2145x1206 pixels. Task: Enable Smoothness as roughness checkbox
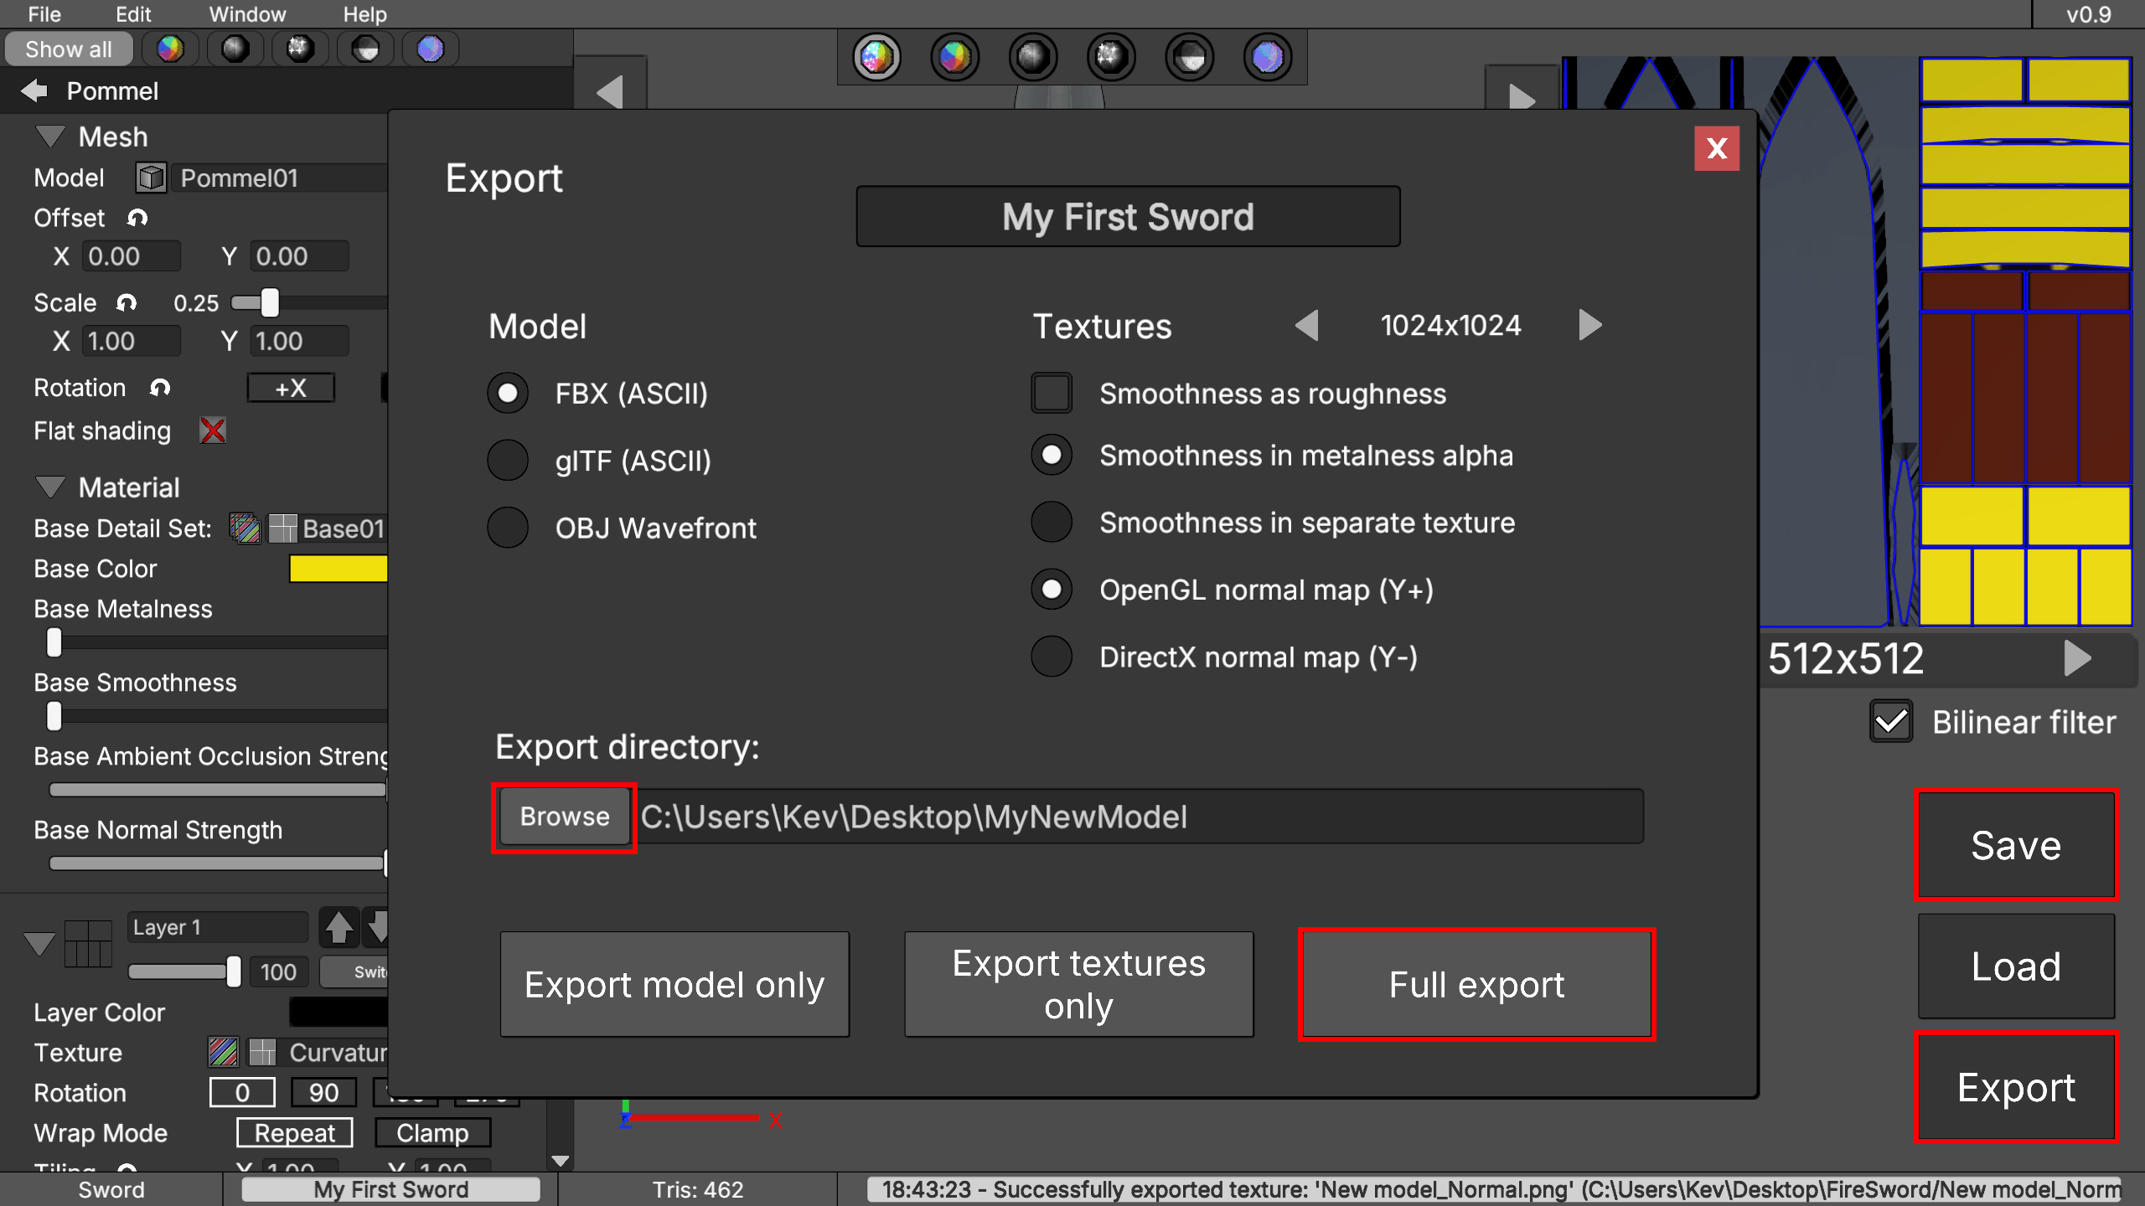click(x=1051, y=394)
